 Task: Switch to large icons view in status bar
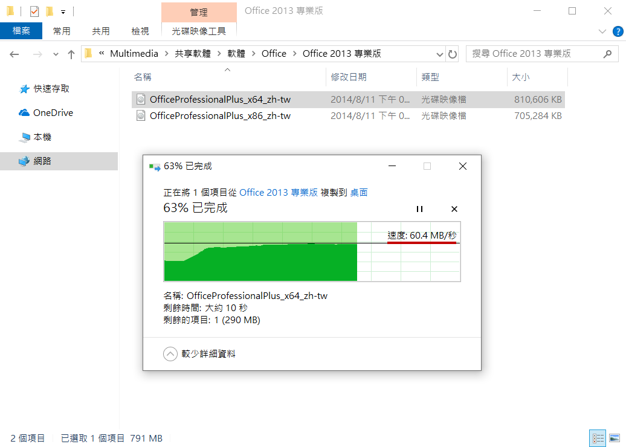pyautogui.click(x=615, y=438)
